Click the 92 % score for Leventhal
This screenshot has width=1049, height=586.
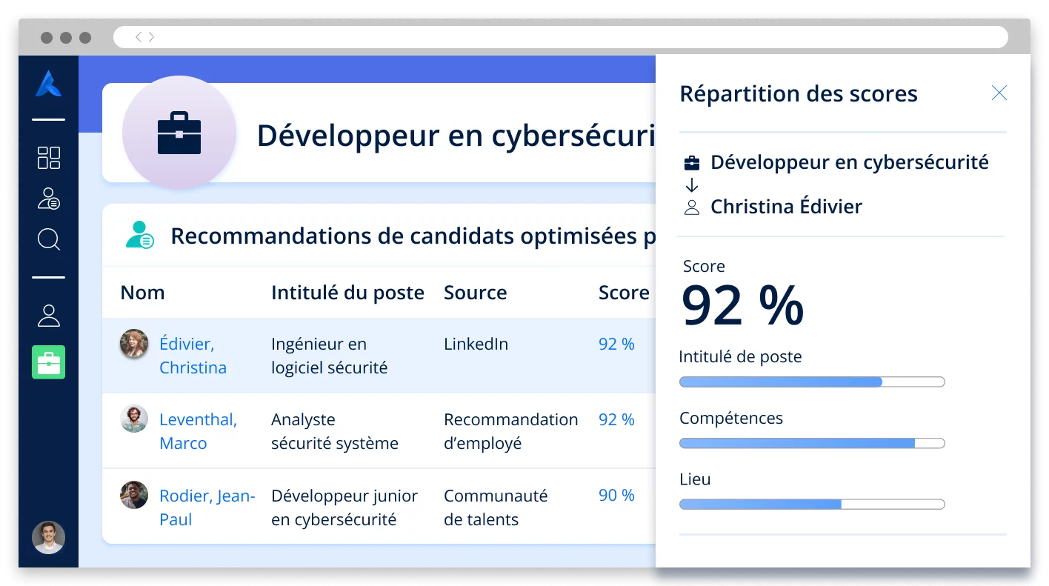(616, 419)
